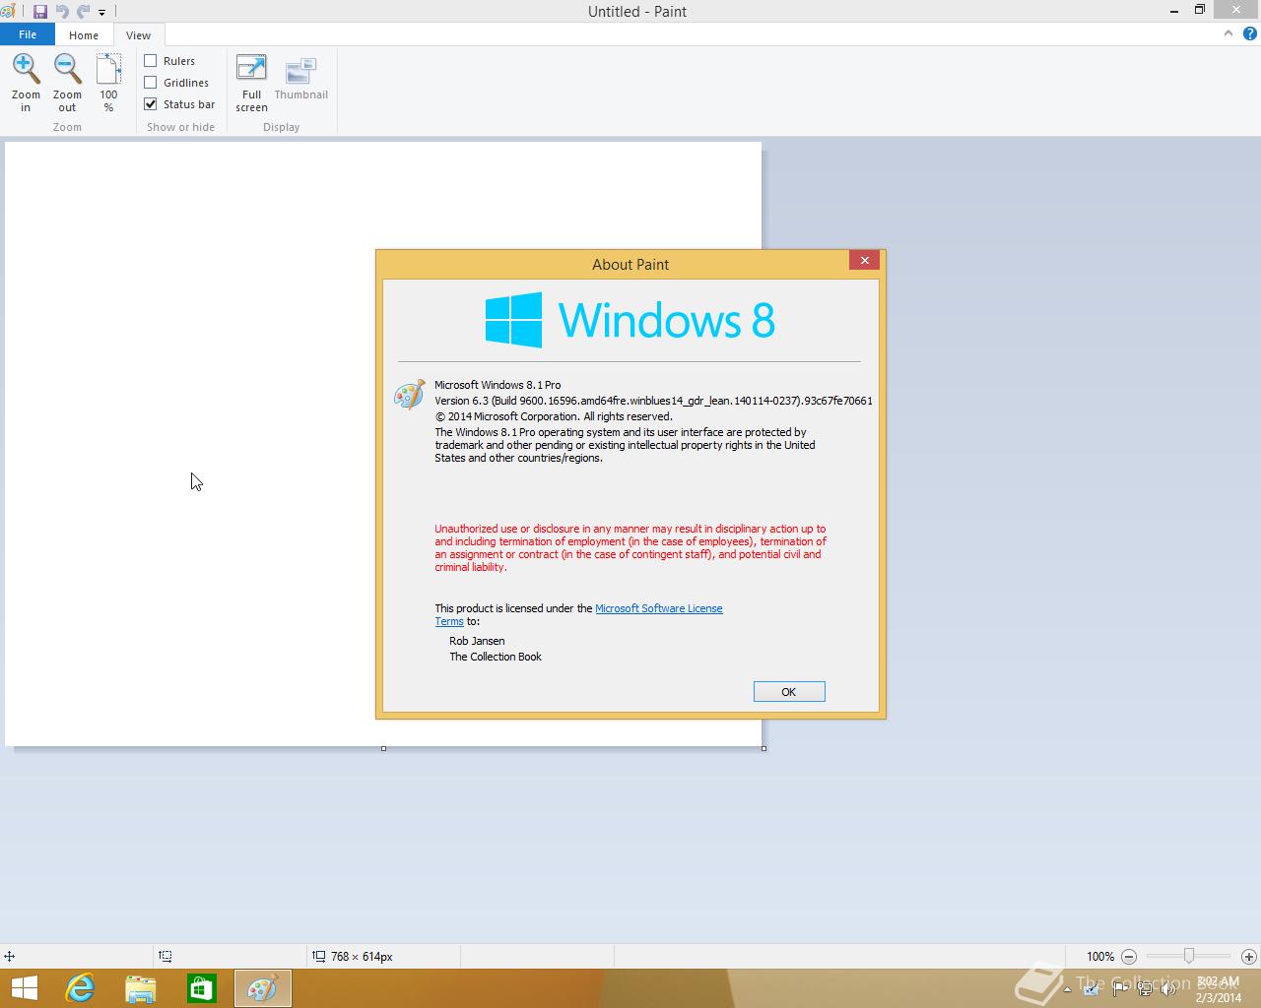Click the Show or hide group label
Image resolution: width=1261 pixels, height=1008 pixels.
click(x=180, y=127)
